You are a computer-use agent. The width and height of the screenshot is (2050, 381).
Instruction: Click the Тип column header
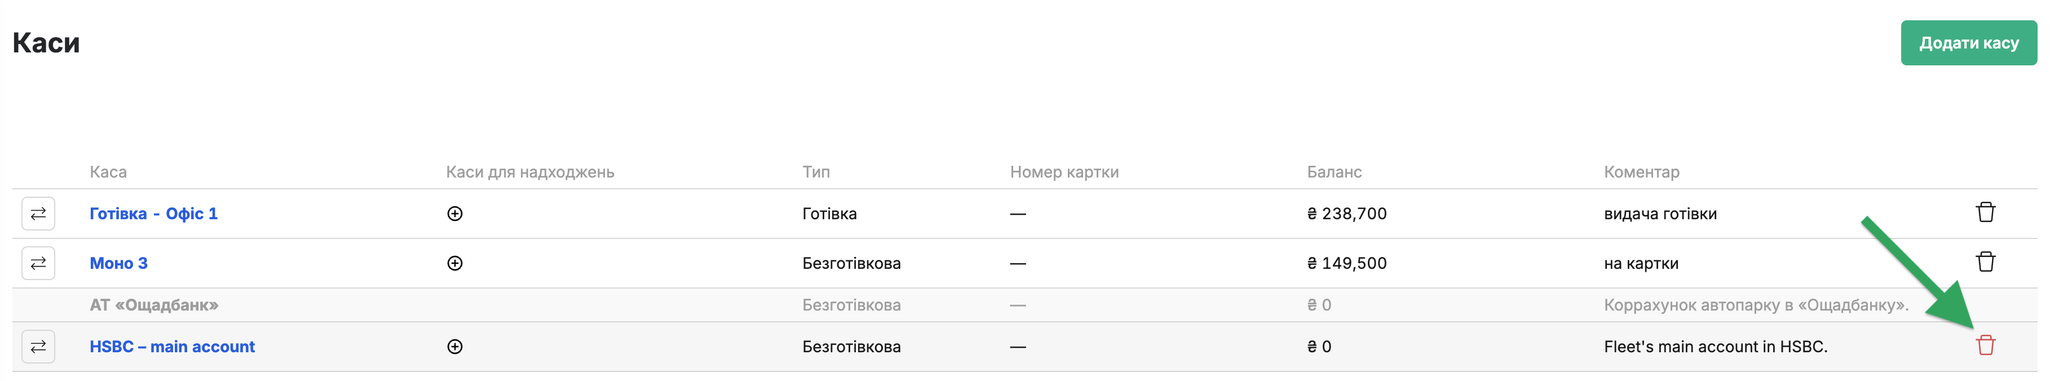pyautogui.click(x=816, y=172)
